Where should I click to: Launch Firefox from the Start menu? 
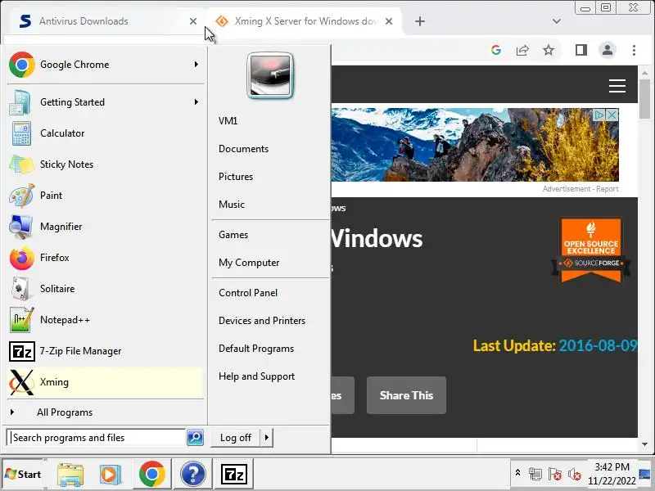[x=105, y=258]
